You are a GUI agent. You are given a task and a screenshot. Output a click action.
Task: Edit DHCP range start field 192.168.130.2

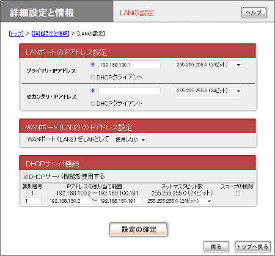tap(69, 201)
